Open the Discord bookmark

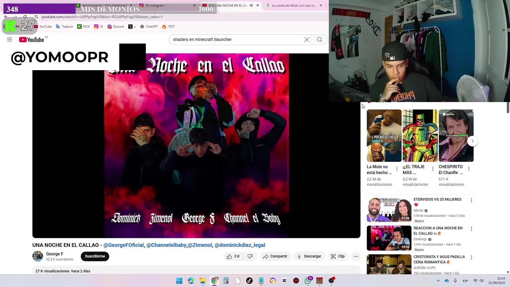(116, 27)
